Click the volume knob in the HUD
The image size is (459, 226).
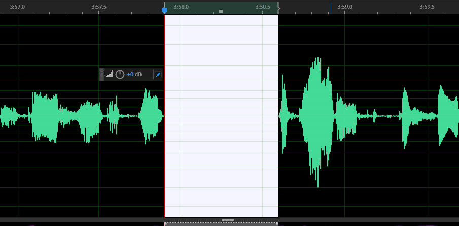point(120,75)
